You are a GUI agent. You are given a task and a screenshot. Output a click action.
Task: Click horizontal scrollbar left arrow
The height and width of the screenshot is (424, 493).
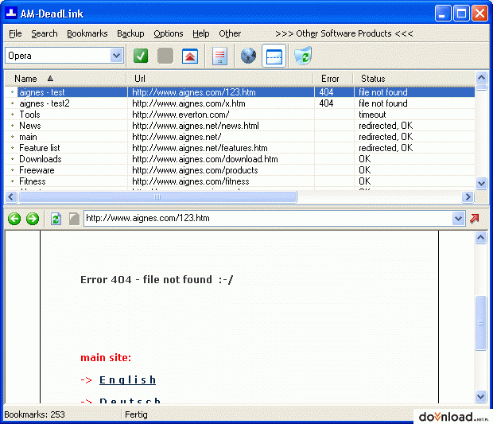11,197
